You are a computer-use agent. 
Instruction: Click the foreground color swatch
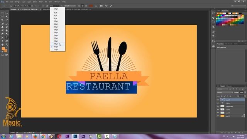point(3,49)
